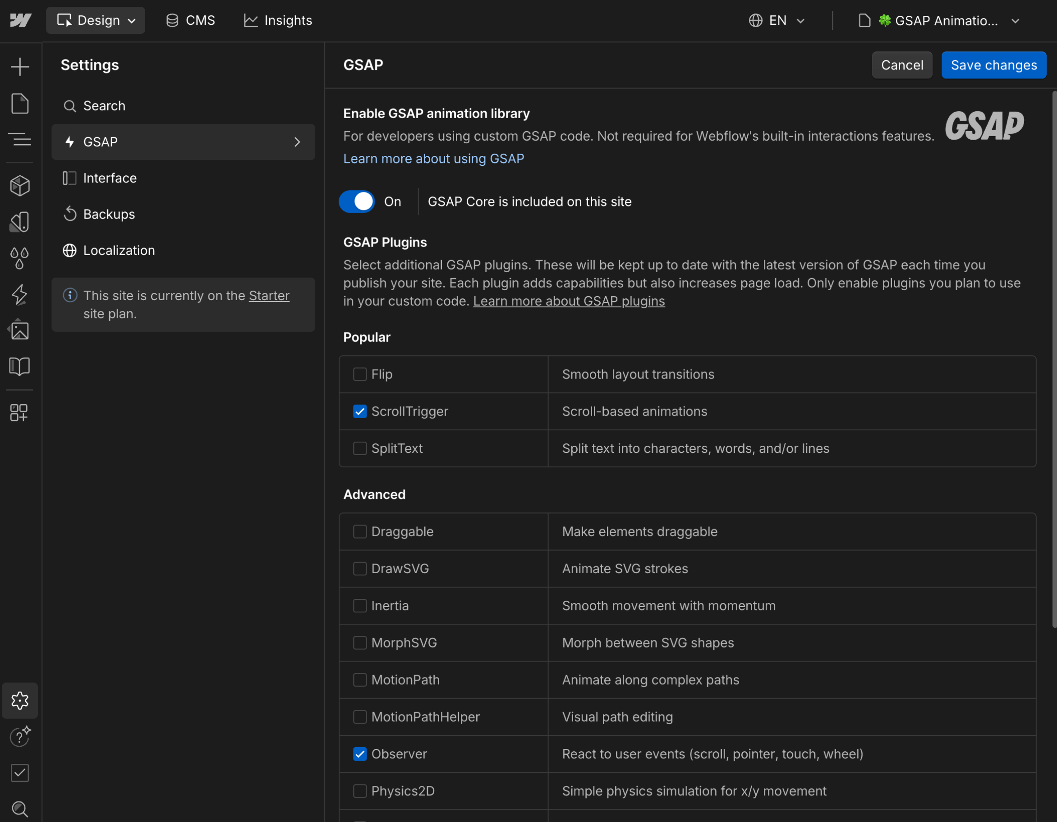The width and height of the screenshot is (1057, 822).
Task: Open the language selector dropdown
Action: tap(777, 20)
